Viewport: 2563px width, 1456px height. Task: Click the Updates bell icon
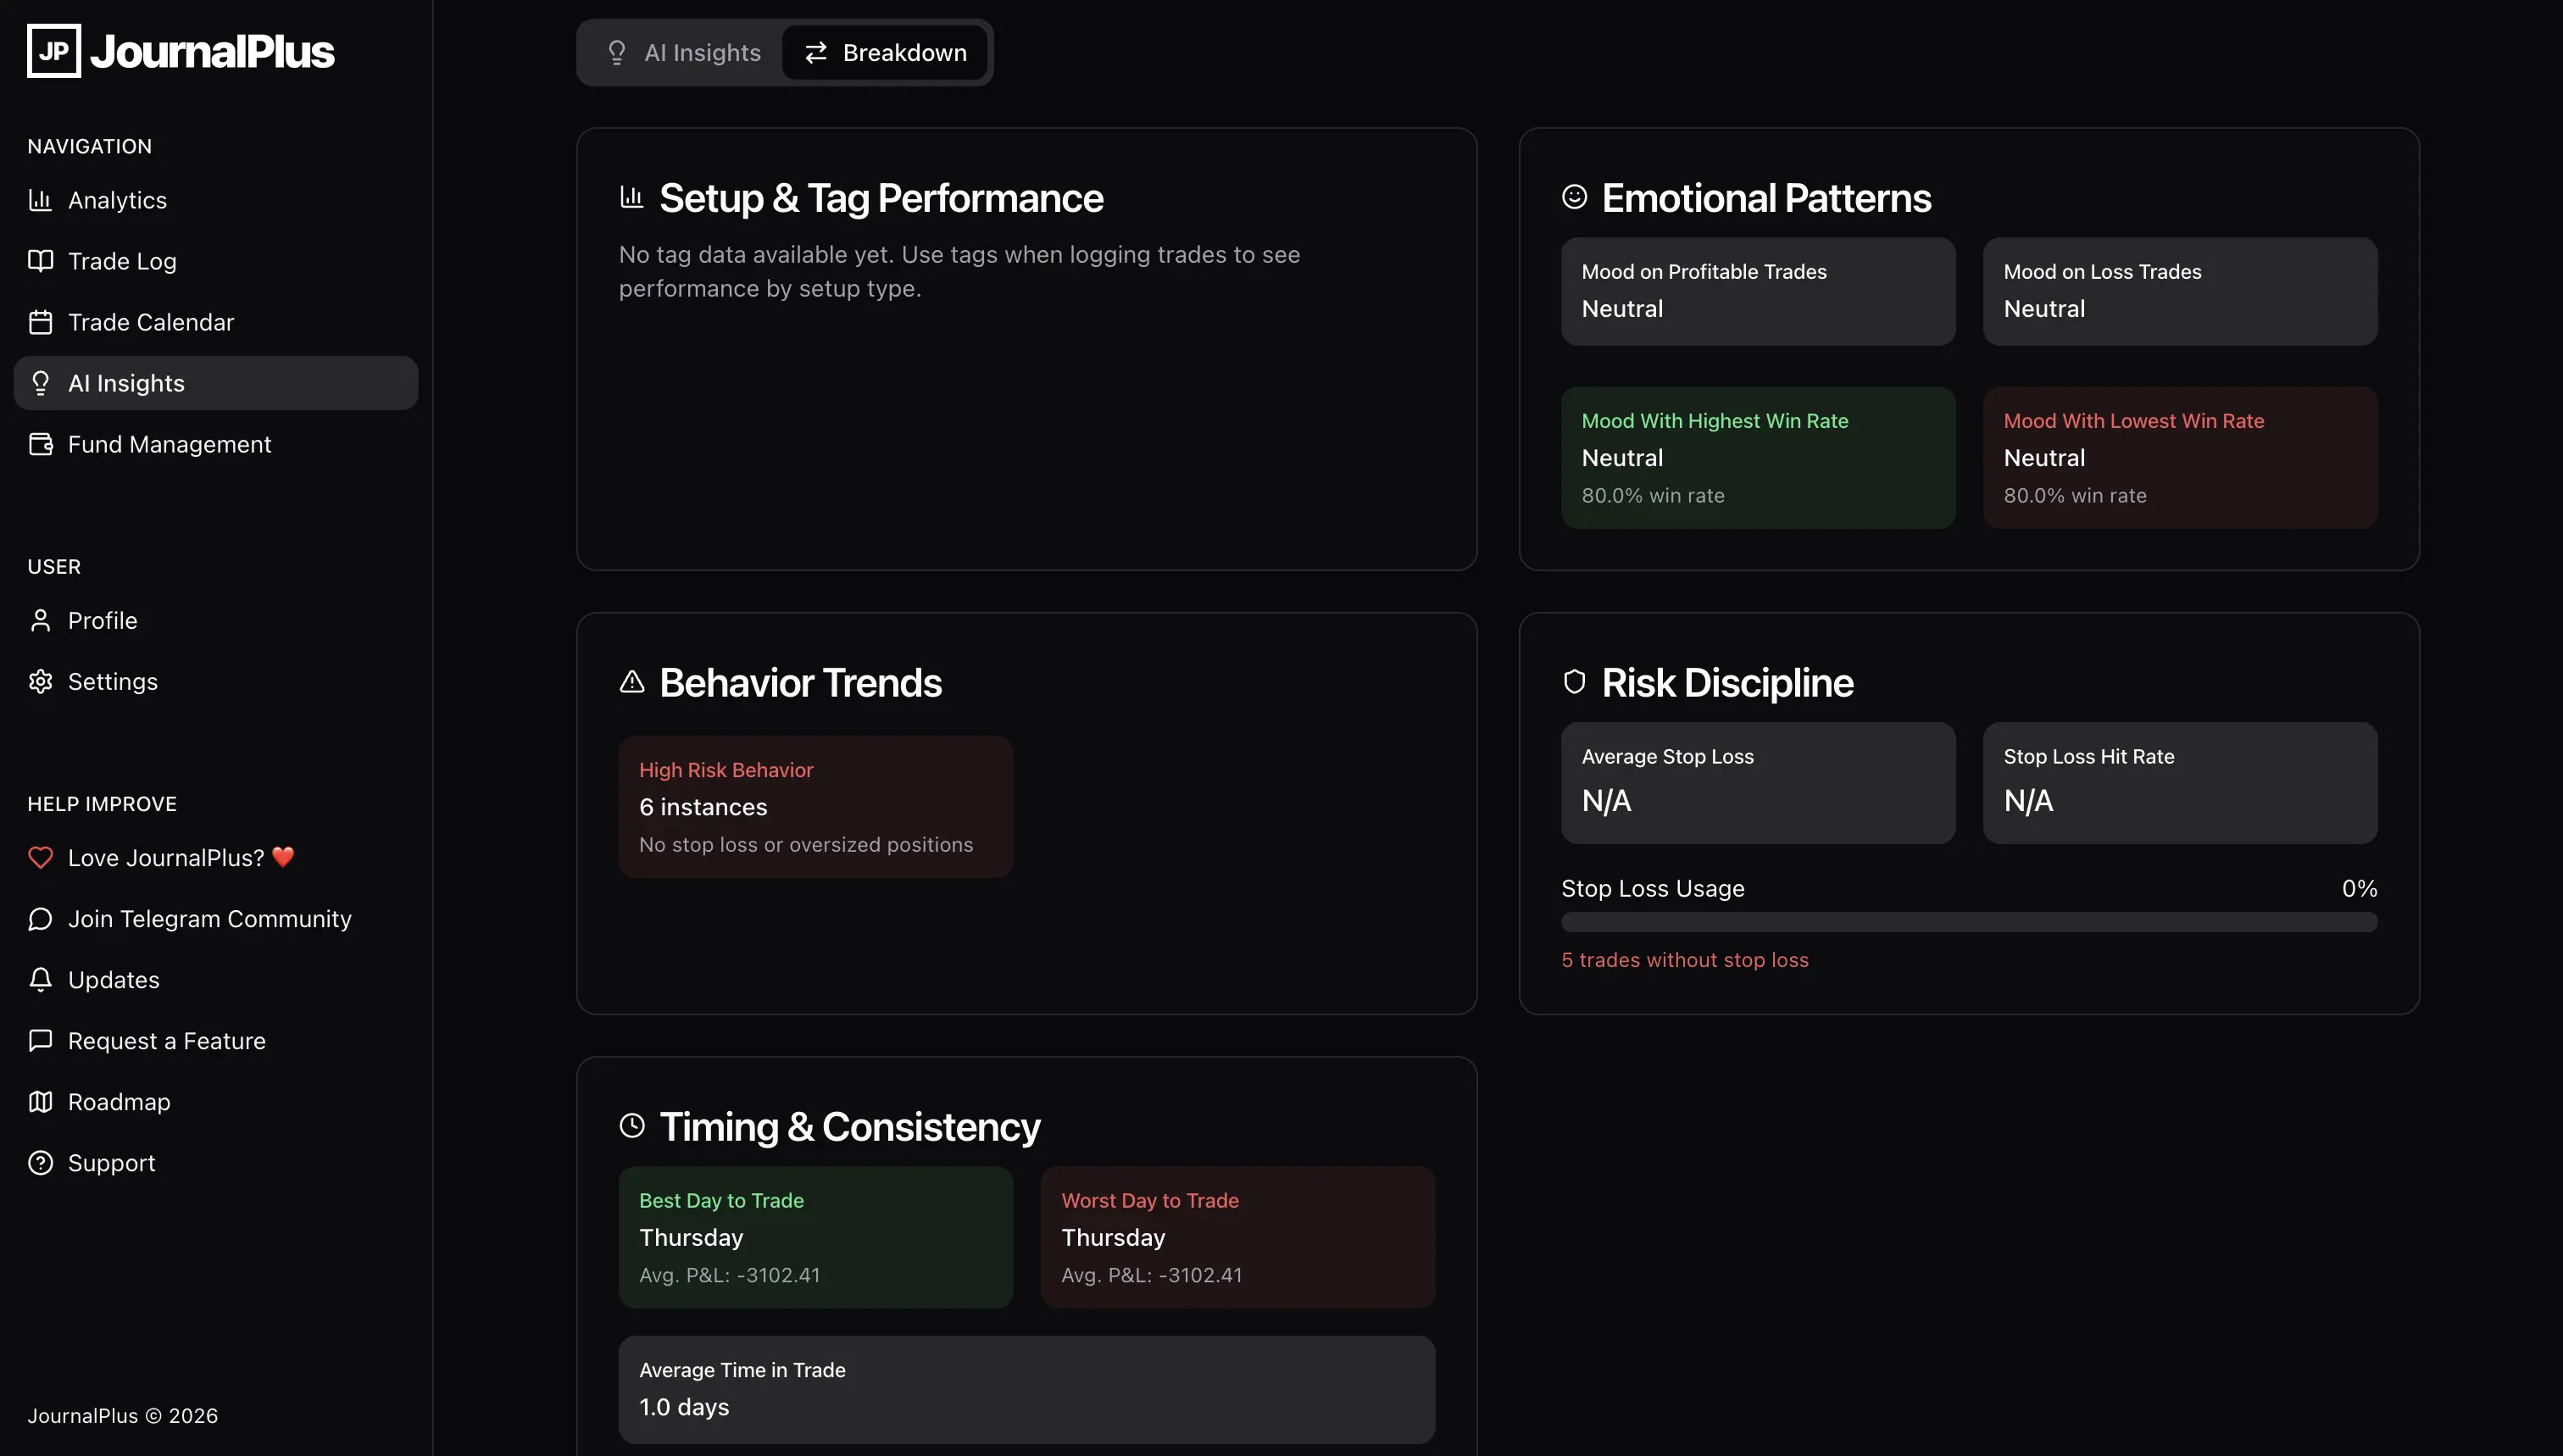pyautogui.click(x=40, y=979)
